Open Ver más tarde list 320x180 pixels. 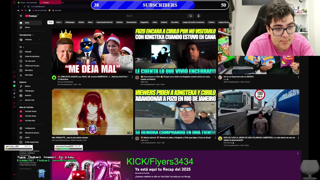tap(30, 61)
